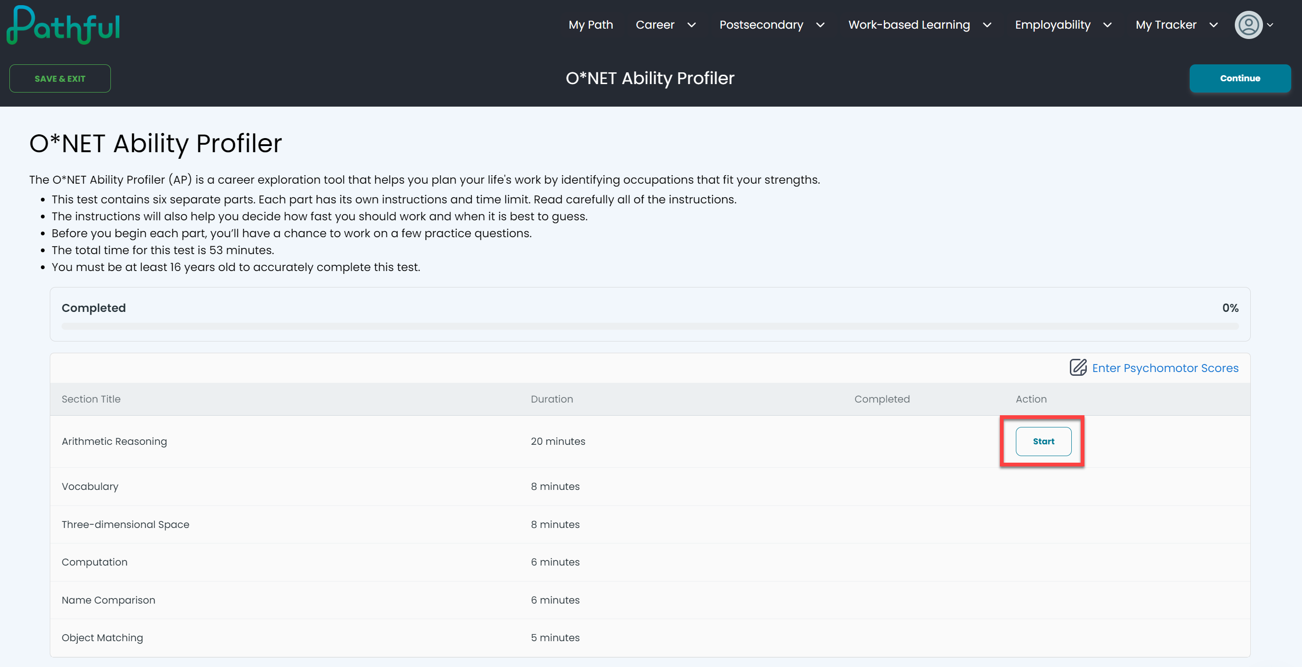Click the 6 minutes duration for Name Comparison

pos(555,600)
